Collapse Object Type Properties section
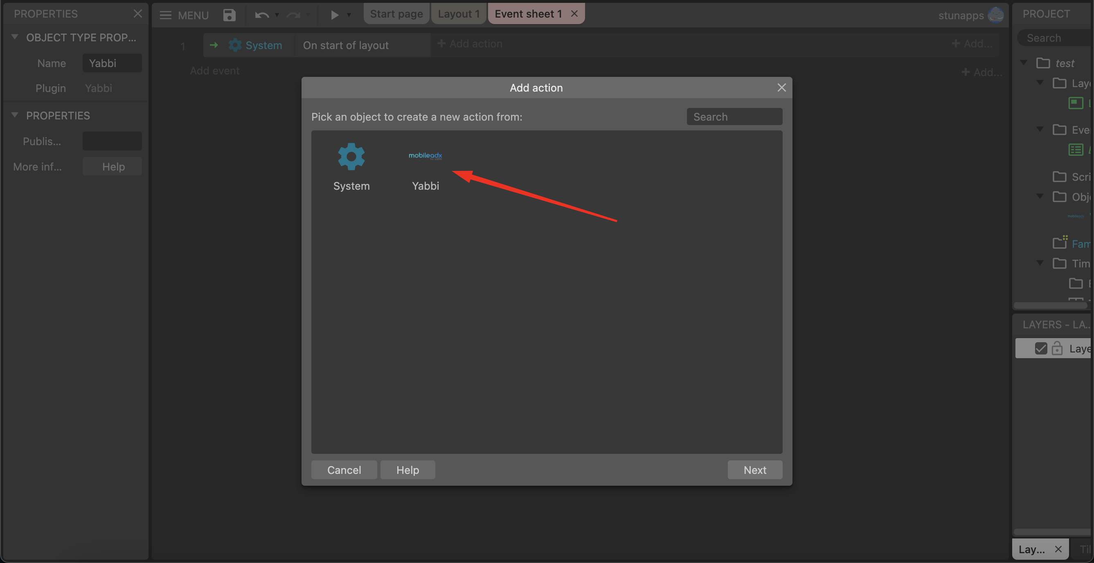Image resolution: width=1094 pixels, height=563 pixels. tap(15, 37)
